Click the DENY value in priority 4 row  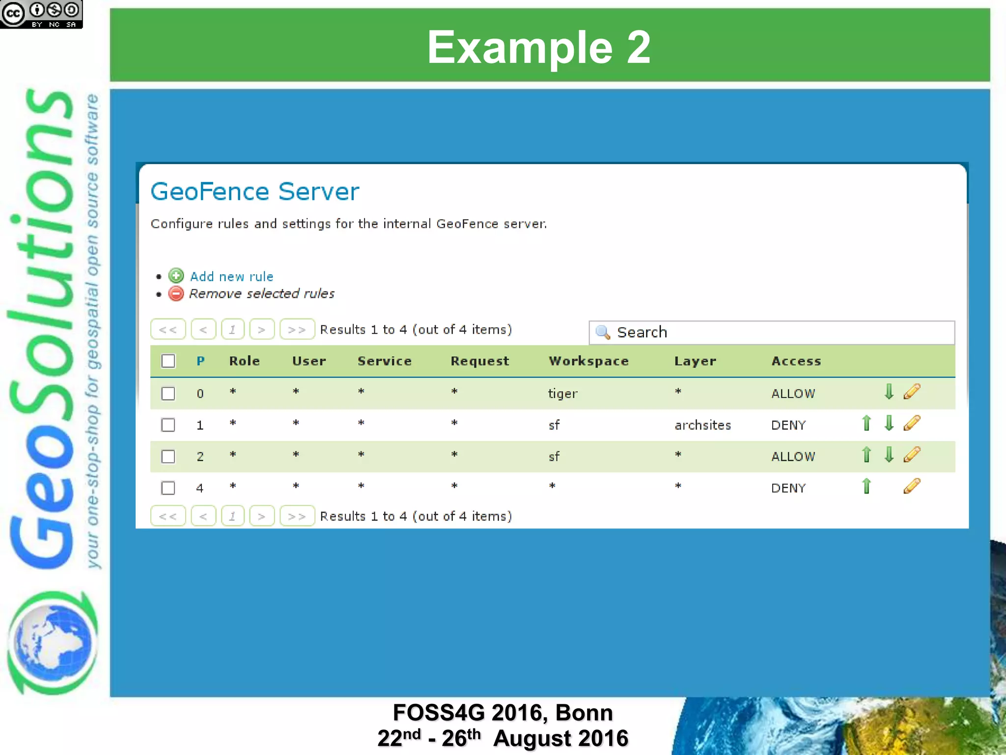788,488
